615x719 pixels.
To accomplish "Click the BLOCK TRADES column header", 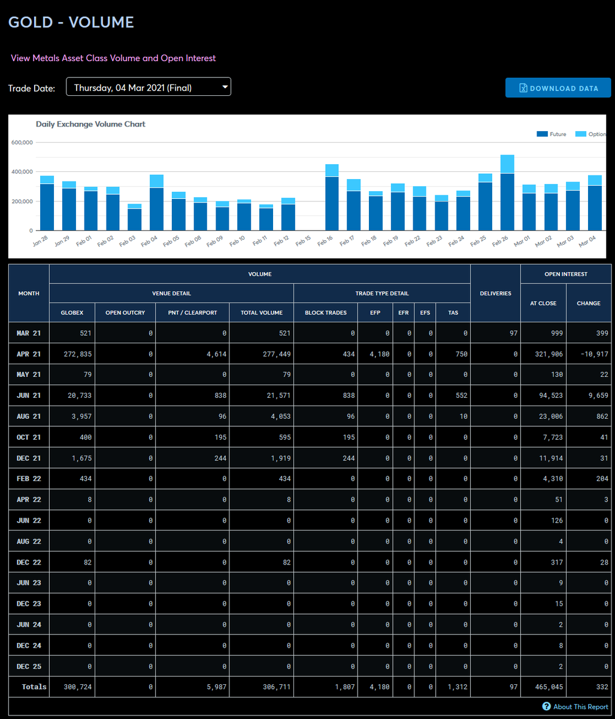I will coord(326,313).
